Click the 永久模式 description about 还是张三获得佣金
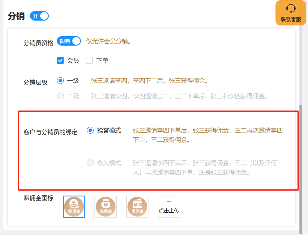The height and width of the screenshot is (235, 308). pyautogui.click(x=205, y=168)
